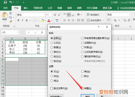Image resolution: width=135 pixels, height=97 pixels.
Task: Switch to 公式 tab
Action: coord(50,8)
